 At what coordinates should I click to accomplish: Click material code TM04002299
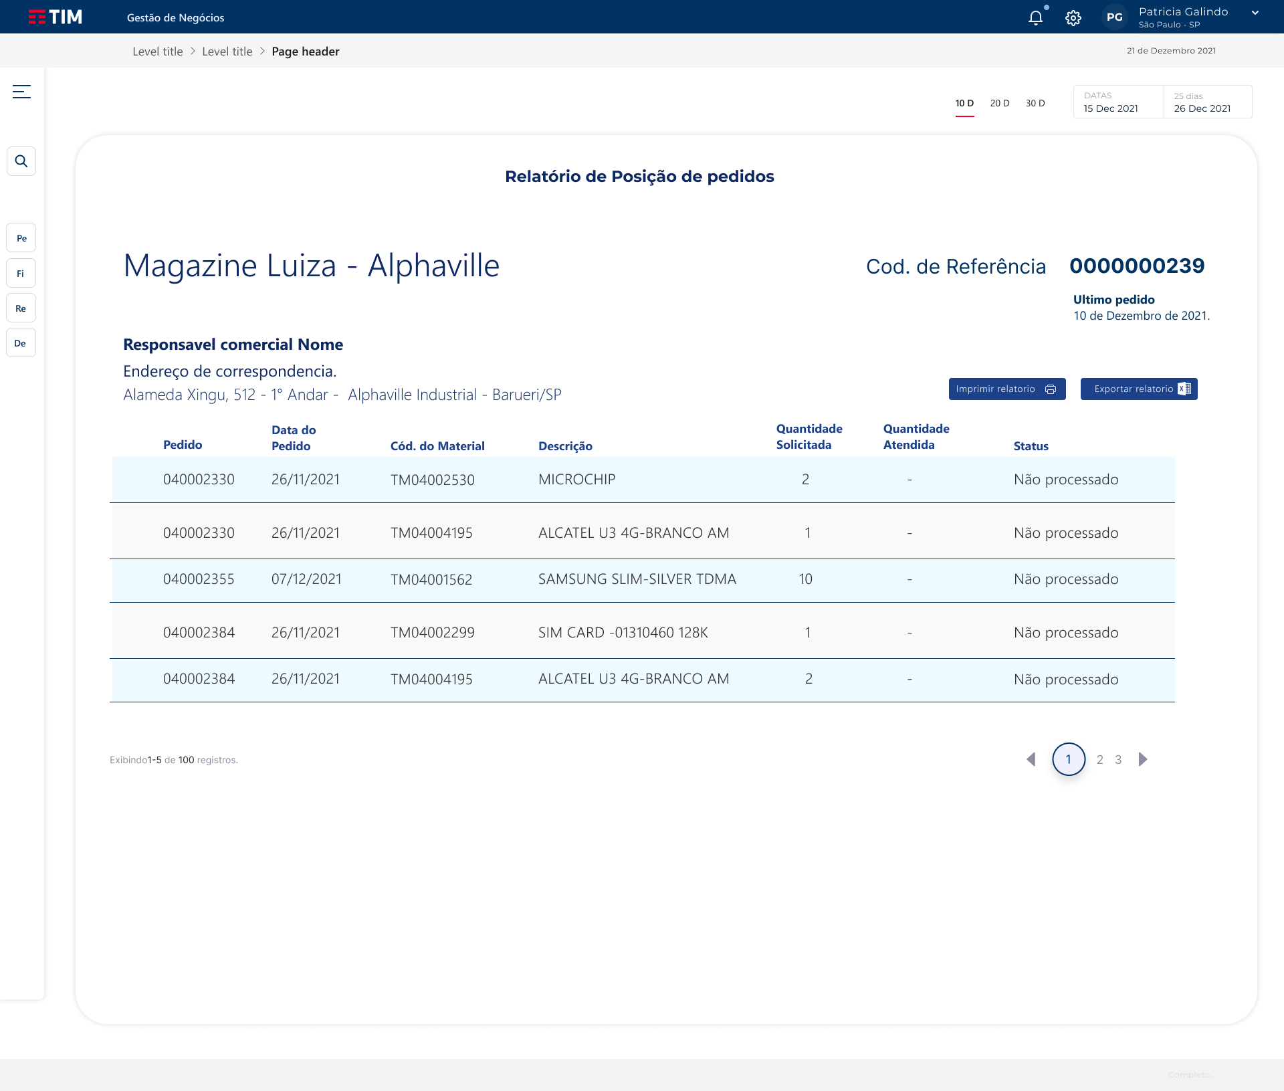(x=433, y=633)
